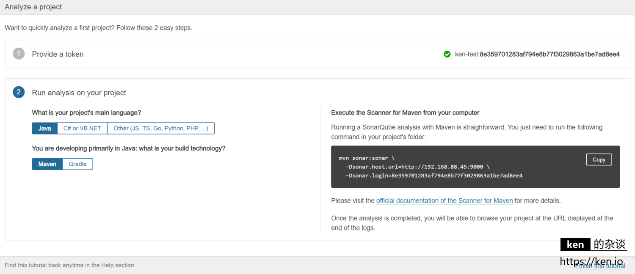Screen dimensions: 635x274
Task: Select Gradle build technology
Action: (78, 164)
